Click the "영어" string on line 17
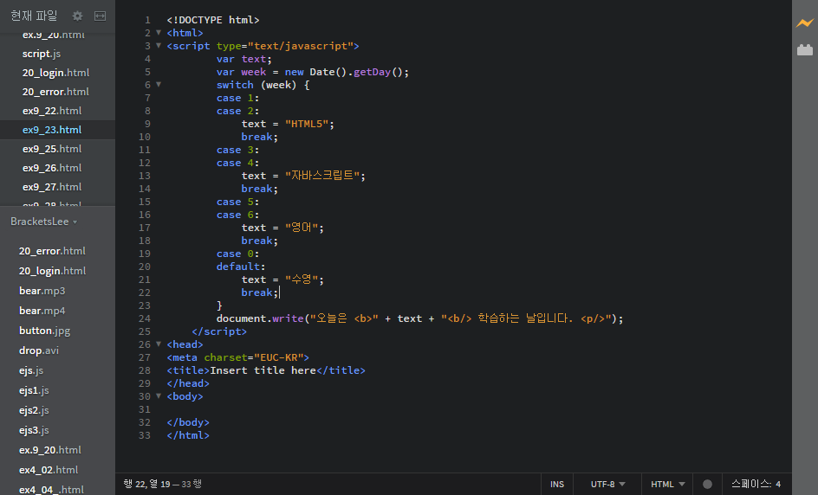This screenshot has height=495, width=818. pos(302,228)
